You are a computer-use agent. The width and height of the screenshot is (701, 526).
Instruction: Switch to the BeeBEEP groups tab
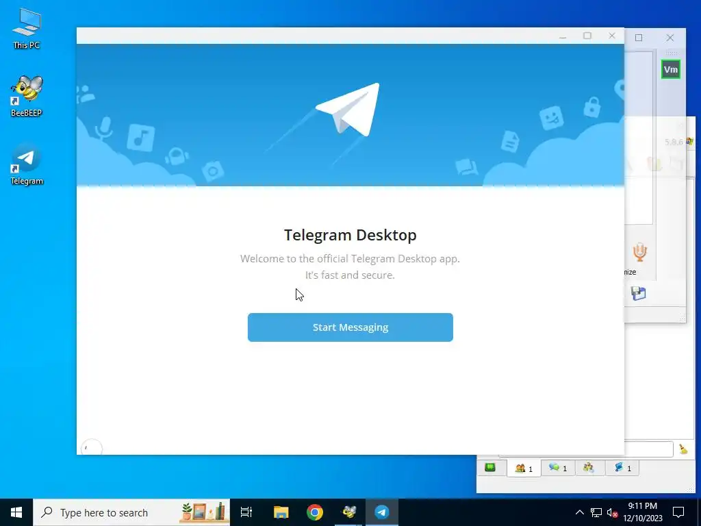(x=588, y=468)
